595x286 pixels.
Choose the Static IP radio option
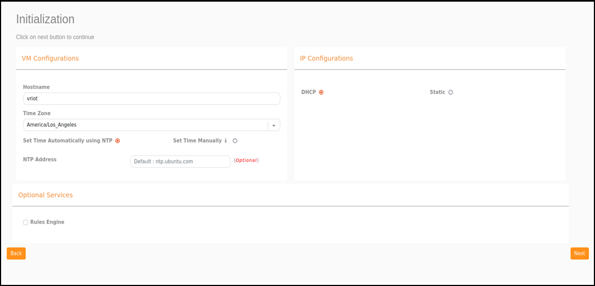pos(451,92)
